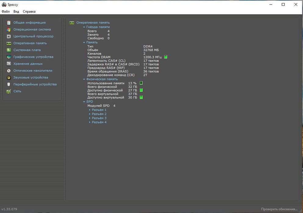Open the Вид menu
The image size is (303, 213).
[16, 12]
